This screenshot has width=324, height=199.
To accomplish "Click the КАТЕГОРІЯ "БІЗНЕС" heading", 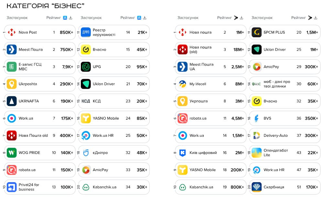I will coord(45,6).
